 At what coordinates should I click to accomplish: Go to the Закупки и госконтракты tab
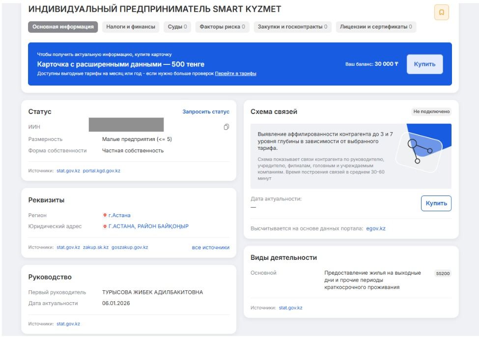click(x=292, y=27)
